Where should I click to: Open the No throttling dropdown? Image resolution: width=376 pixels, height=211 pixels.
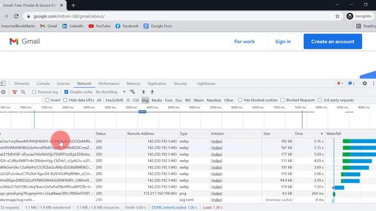click(110, 92)
